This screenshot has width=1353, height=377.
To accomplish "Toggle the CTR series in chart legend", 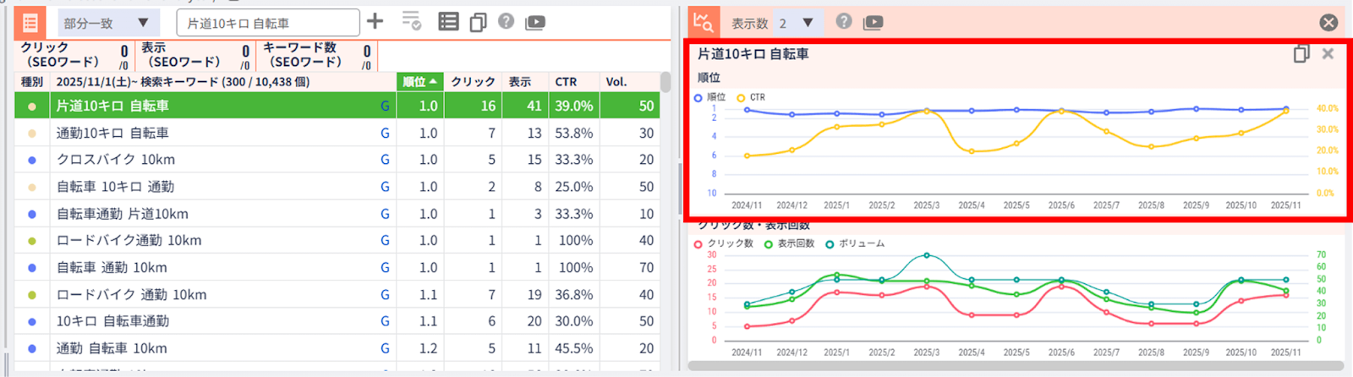I will pyautogui.click(x=751, y=97).
